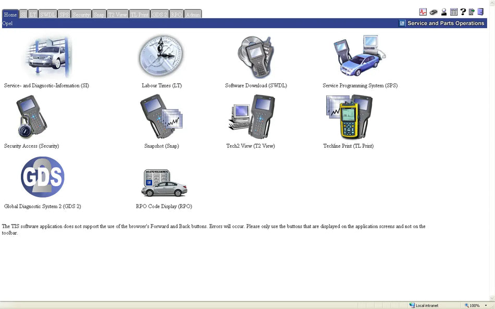Screen dimensions: 495x309
Task: Click the Service and Parts Operations banner icon
Action: pyautogui.click(x=402, y=23)
